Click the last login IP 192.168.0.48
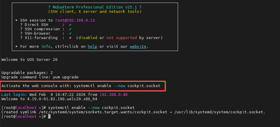 pyautogui.click(x=114, y=95)
